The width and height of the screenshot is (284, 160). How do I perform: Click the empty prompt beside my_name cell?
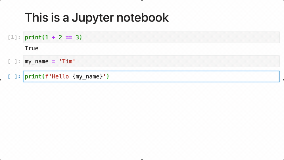(14, 61)
